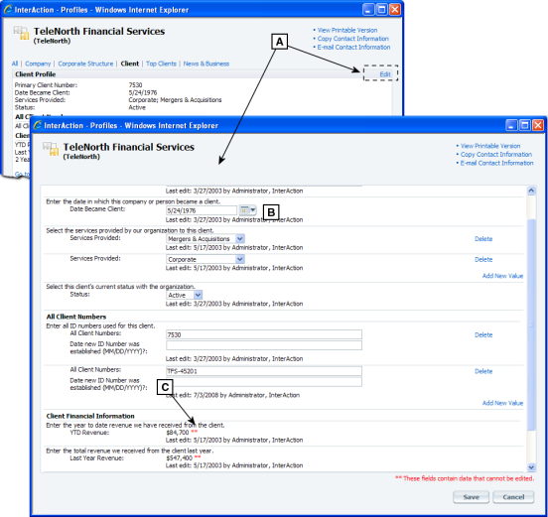Click the Internet Explorer icon in the front window's title bar
The height and width of the screenshot is (517, 548).
38,125
